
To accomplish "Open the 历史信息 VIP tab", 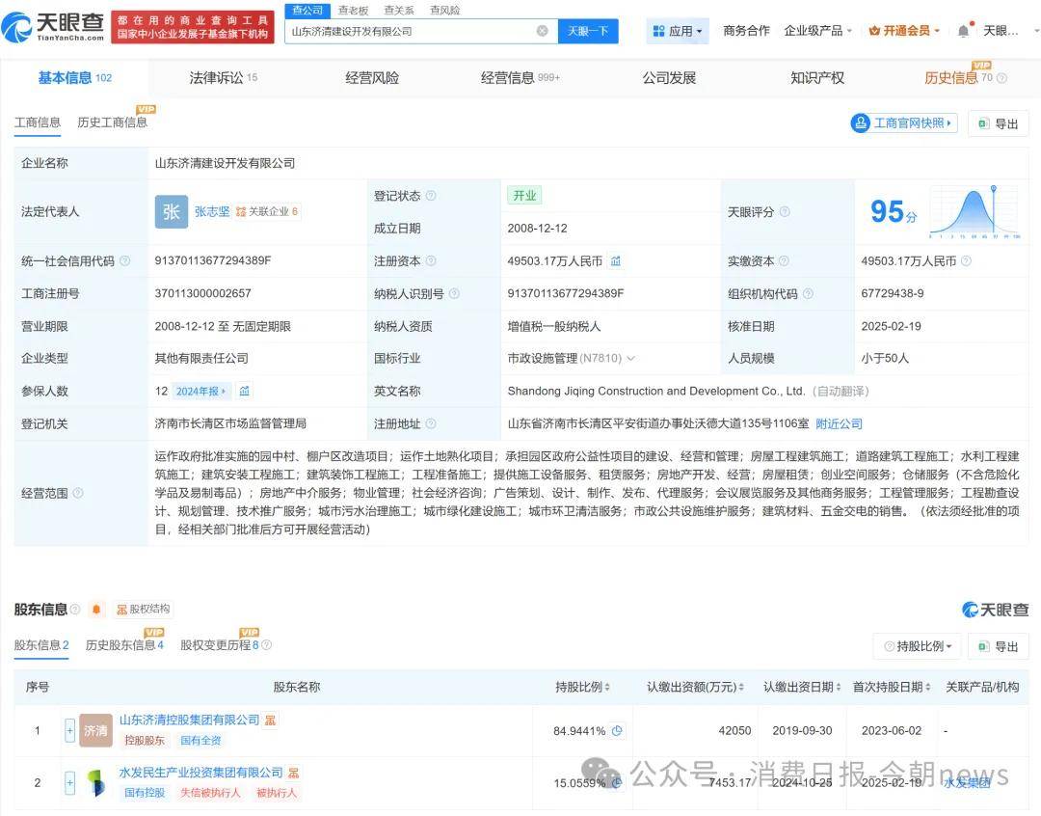I will (x=958, y=78).
